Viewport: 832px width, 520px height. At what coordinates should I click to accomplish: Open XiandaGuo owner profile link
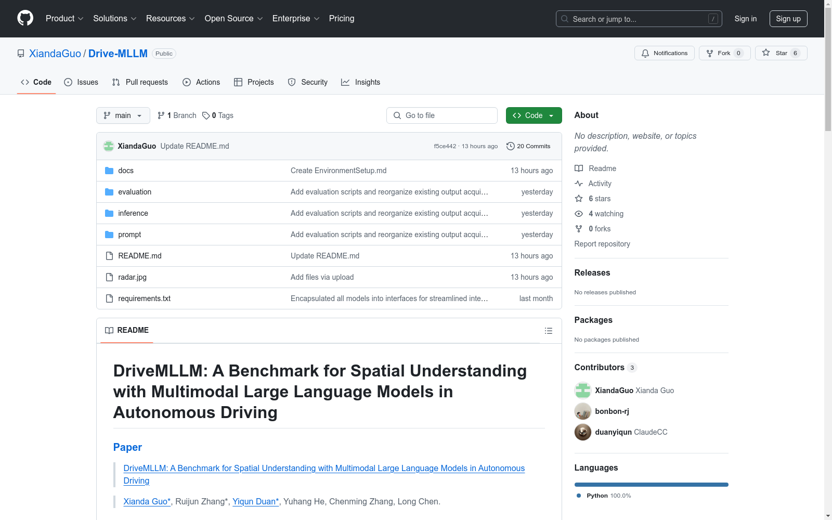coord(55,54)
